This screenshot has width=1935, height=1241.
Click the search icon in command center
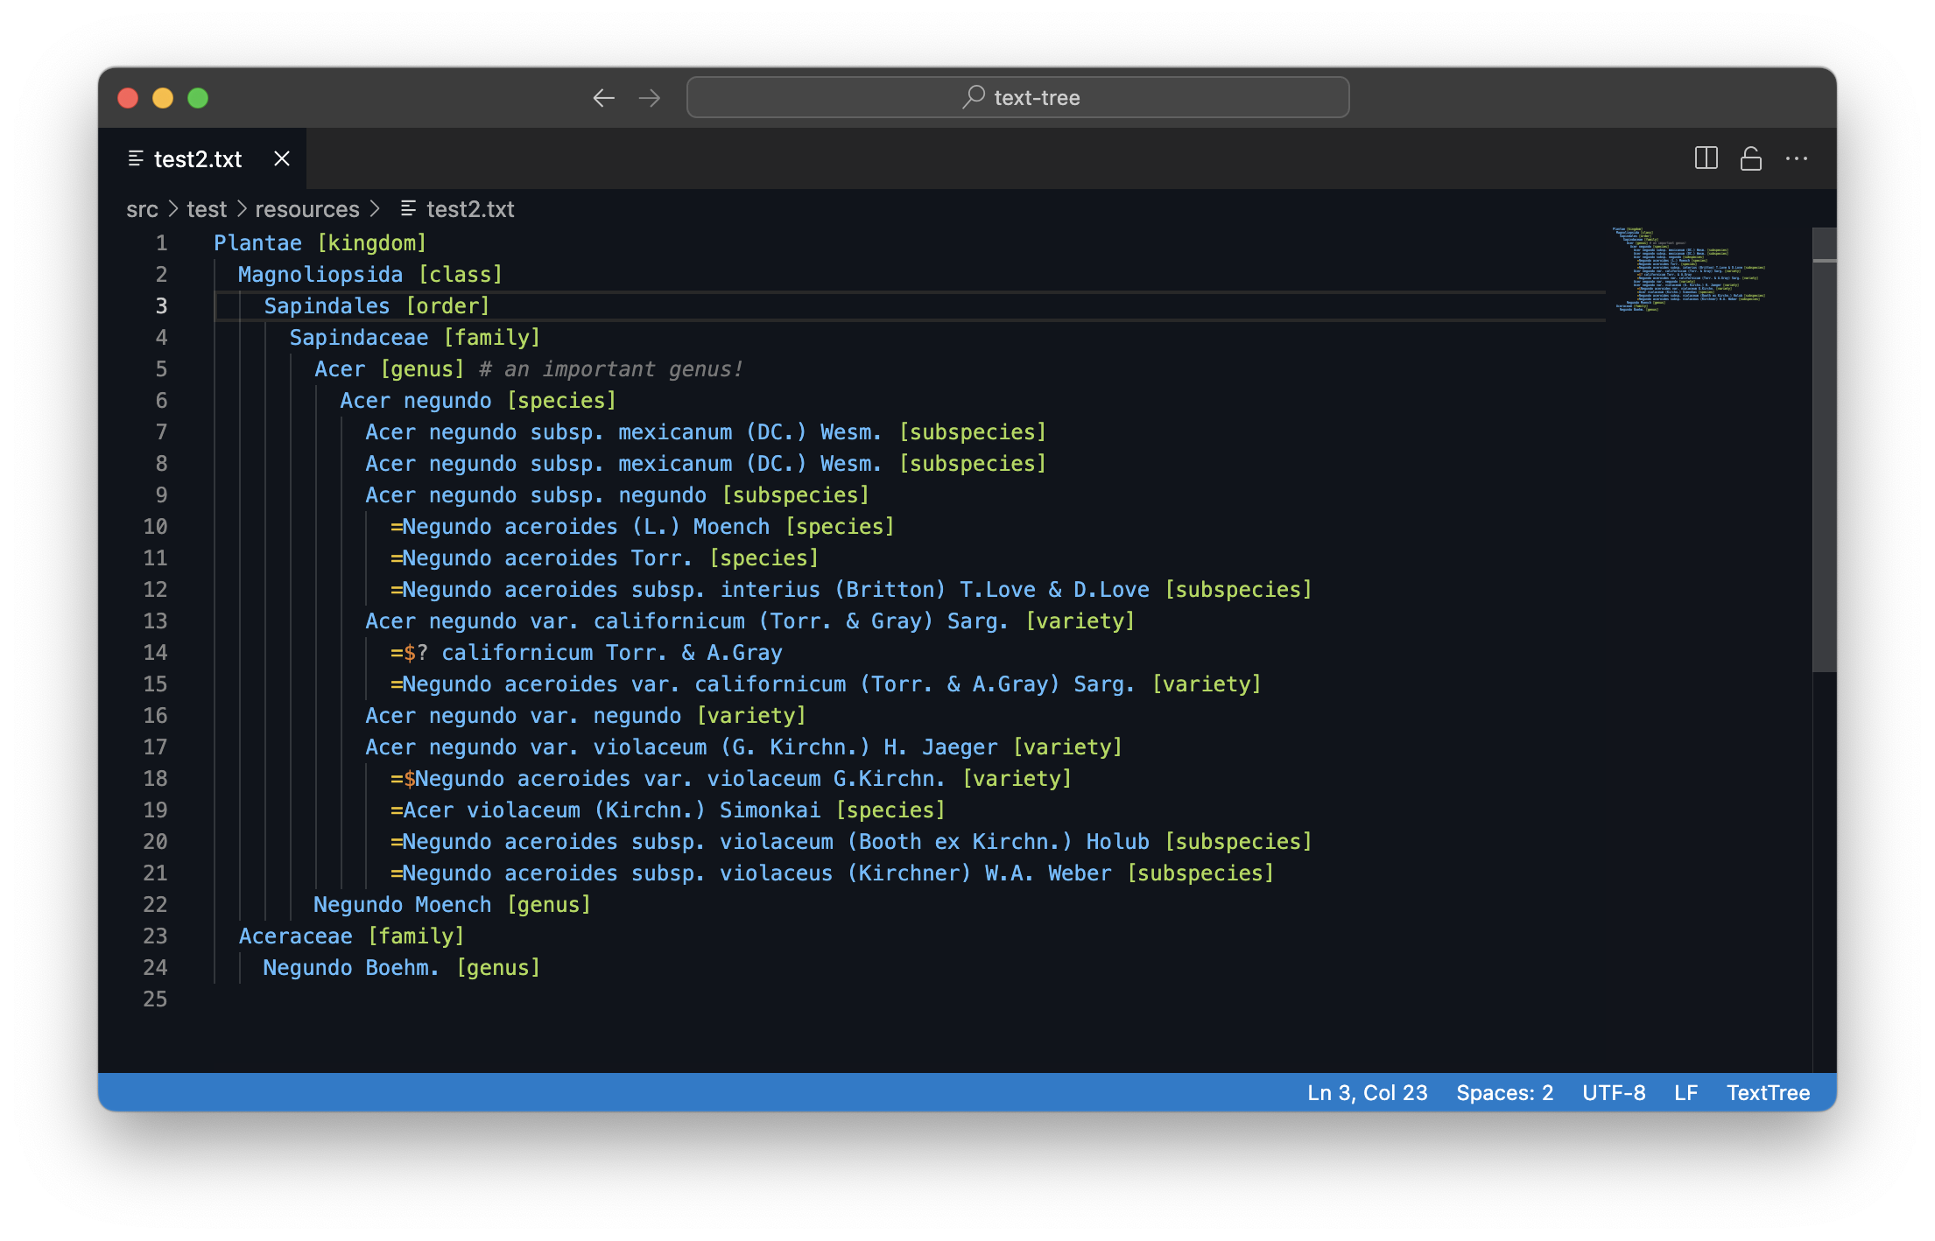974,97
